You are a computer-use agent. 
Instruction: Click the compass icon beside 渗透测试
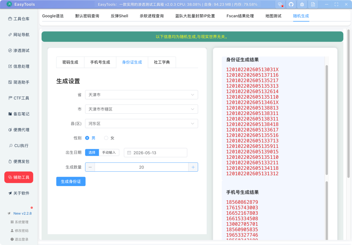[10, 50]
